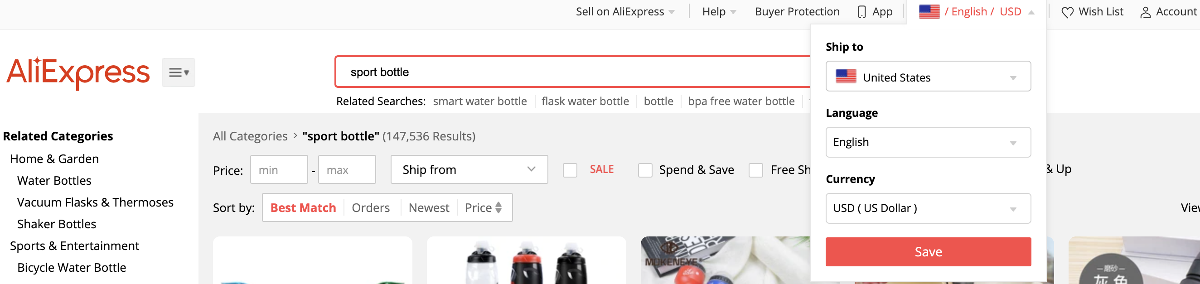Image resolution: width=1200 pixels, height=284 pixels.
Task: Click the min price input field
Action: tap(279, 169)
